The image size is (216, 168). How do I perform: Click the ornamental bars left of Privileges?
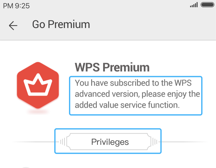coord(63,142)
